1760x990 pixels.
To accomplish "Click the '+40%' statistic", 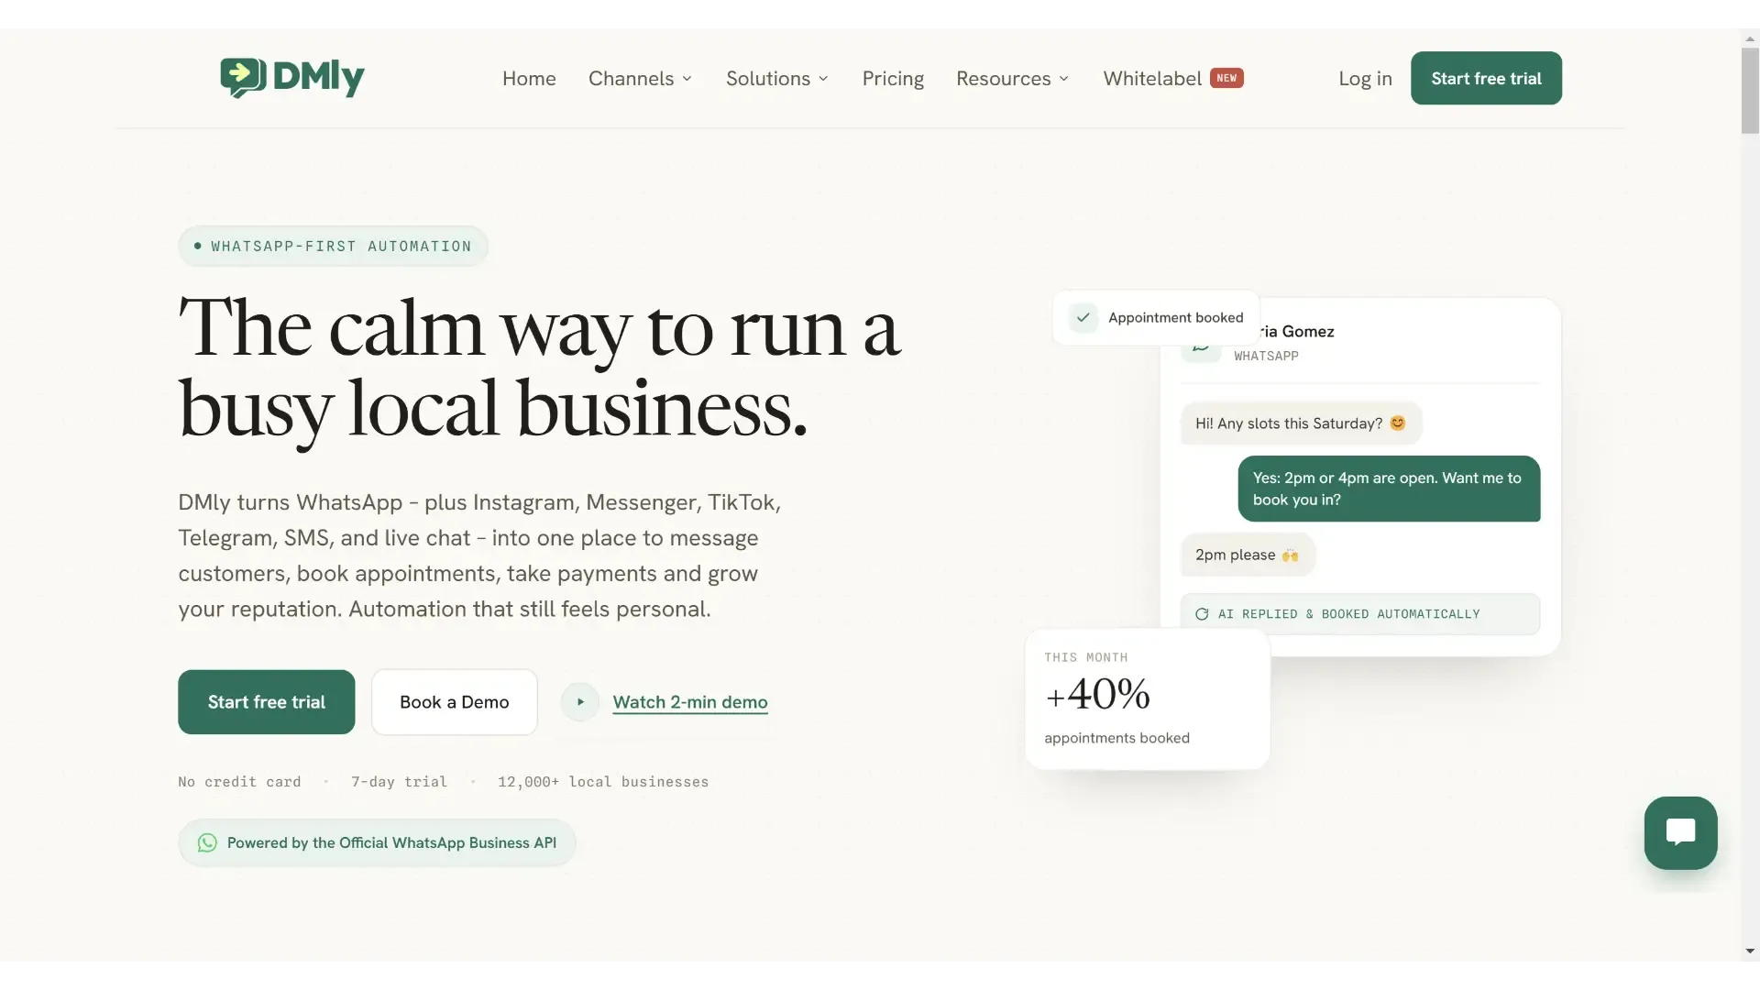I will pos(1097,694).
